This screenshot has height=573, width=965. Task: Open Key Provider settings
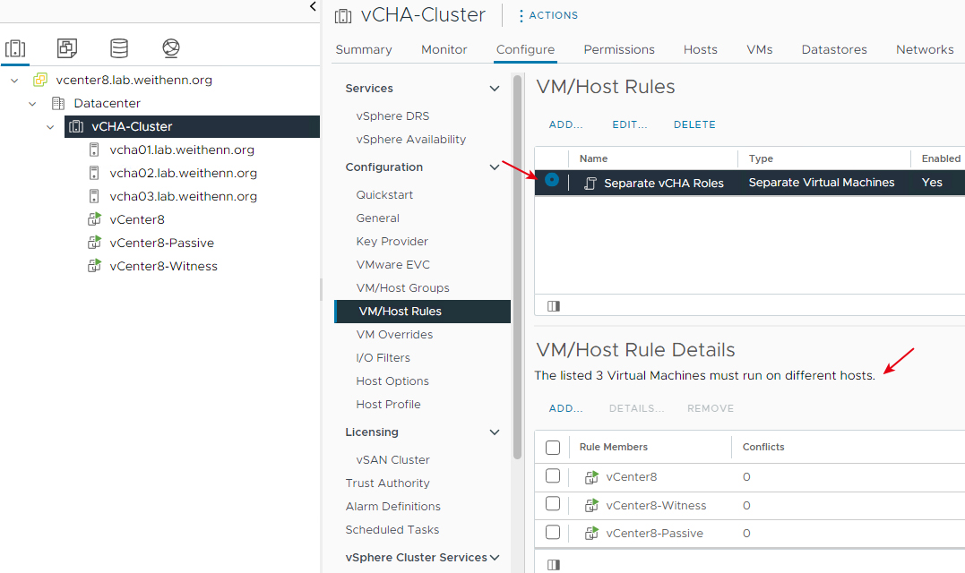point(392,241)
